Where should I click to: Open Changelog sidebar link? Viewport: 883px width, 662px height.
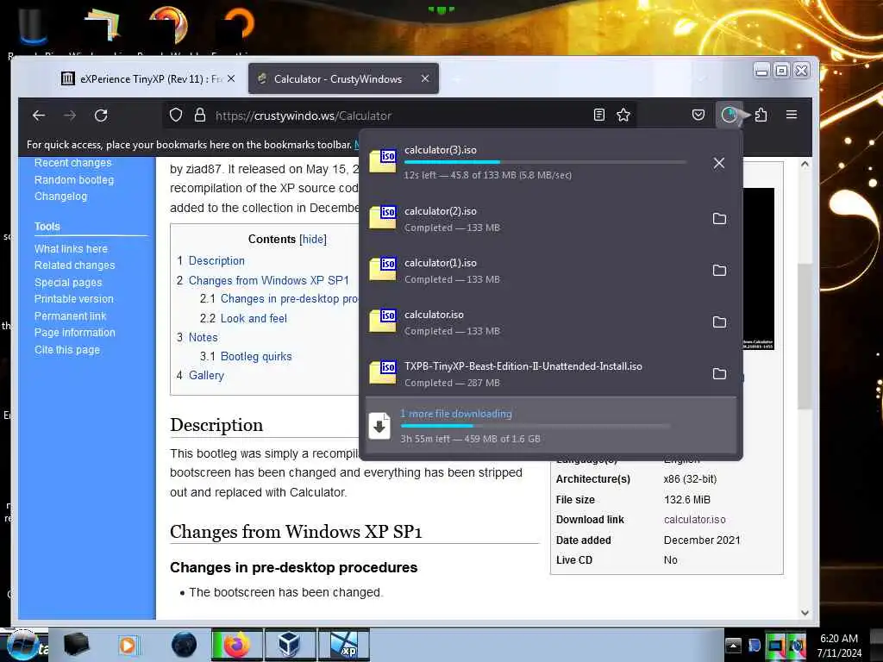61,197
